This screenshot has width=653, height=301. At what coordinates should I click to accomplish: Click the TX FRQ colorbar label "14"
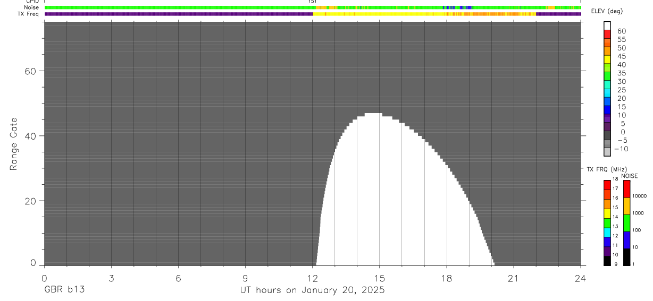615,217
